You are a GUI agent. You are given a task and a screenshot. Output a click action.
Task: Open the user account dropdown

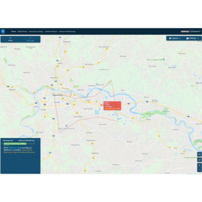point(195,32)
